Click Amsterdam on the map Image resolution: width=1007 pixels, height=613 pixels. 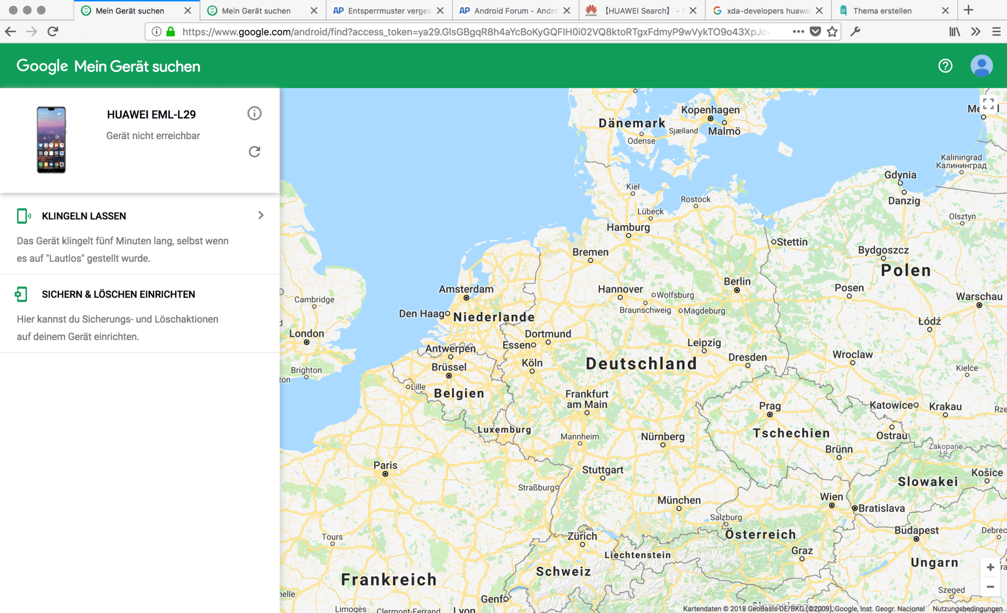point(466,289)
